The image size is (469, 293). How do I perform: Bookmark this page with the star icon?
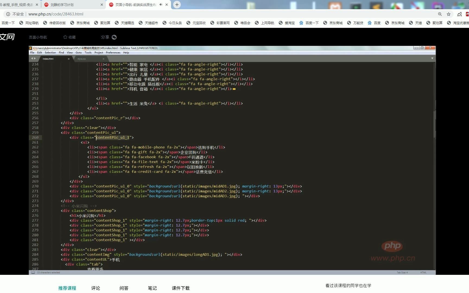click(x=449, y=14)
